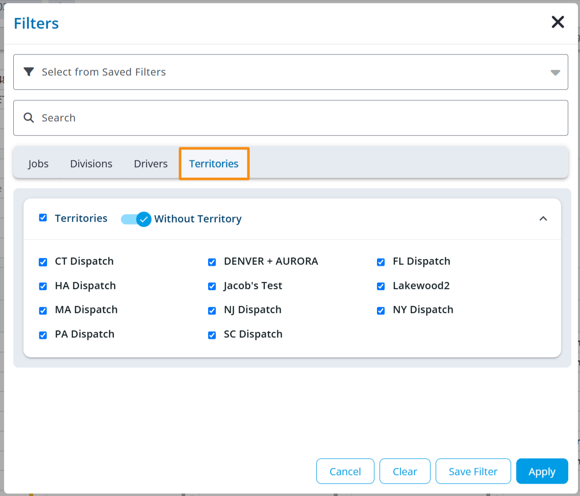Click the saved filters dropdown arrow

pyautogui.click(x=555, y=72)
